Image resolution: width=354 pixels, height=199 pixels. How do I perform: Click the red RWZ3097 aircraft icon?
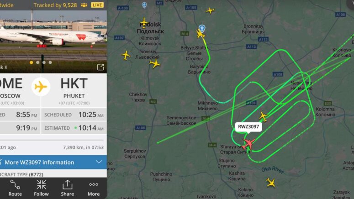pyautogui.click(x=248, y=144)
